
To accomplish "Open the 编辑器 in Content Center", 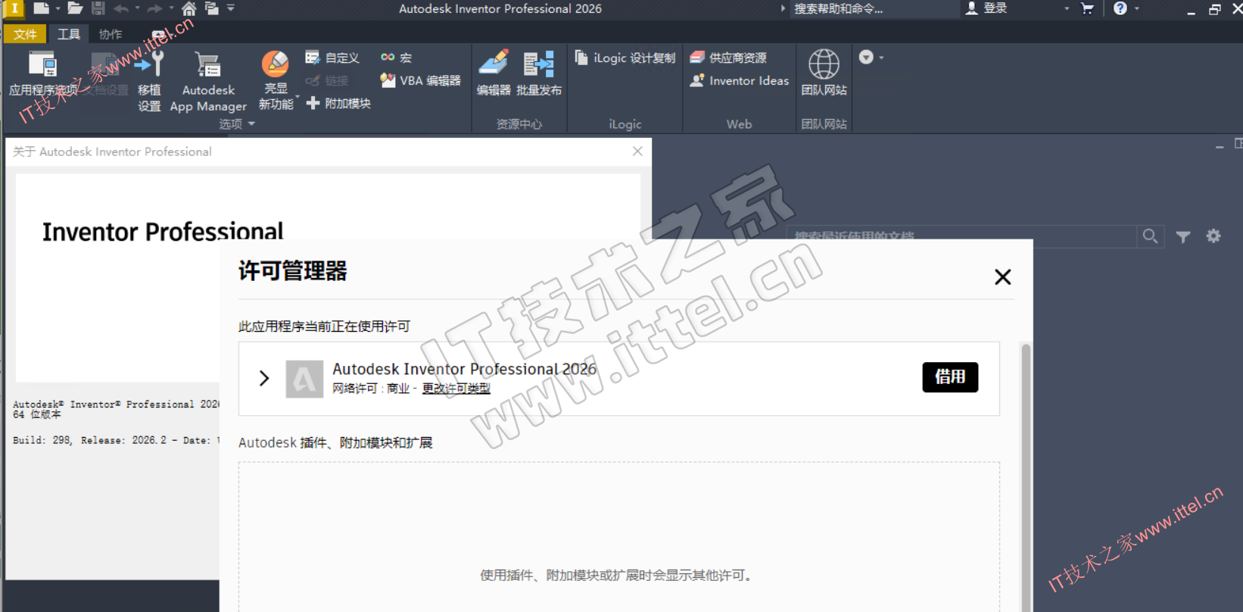I will tap(494, 73).
